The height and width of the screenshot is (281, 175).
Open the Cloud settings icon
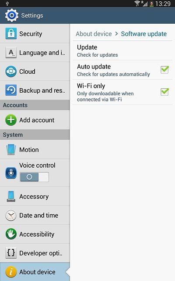(x=11, y=71)
